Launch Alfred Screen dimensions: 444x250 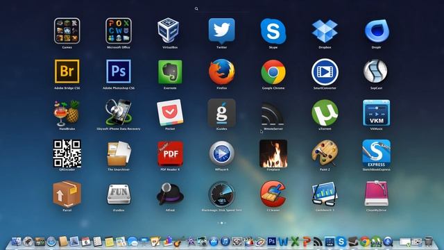[170, 194]
